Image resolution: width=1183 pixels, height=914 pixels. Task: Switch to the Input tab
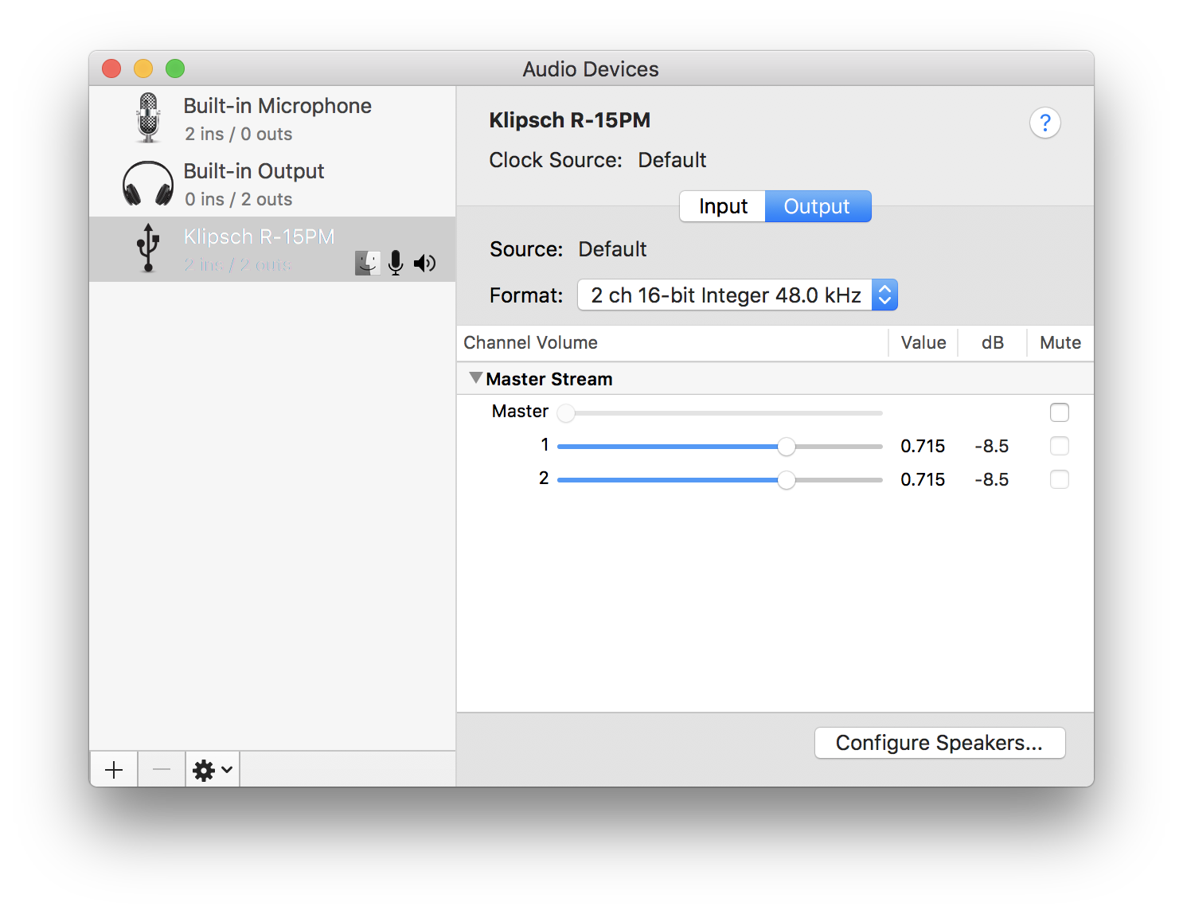click(721, 206)
